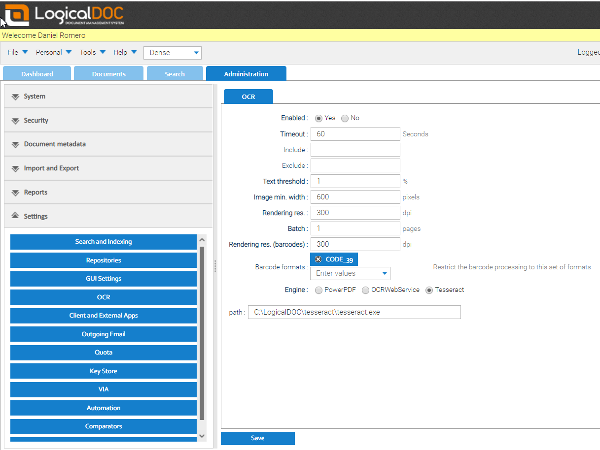Open the VIA settings
600x450 pixels.
pos(103,389)
